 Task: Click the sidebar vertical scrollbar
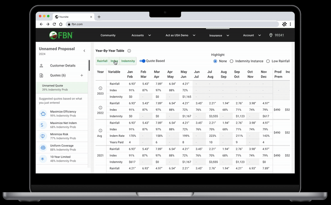coord(89,65)
